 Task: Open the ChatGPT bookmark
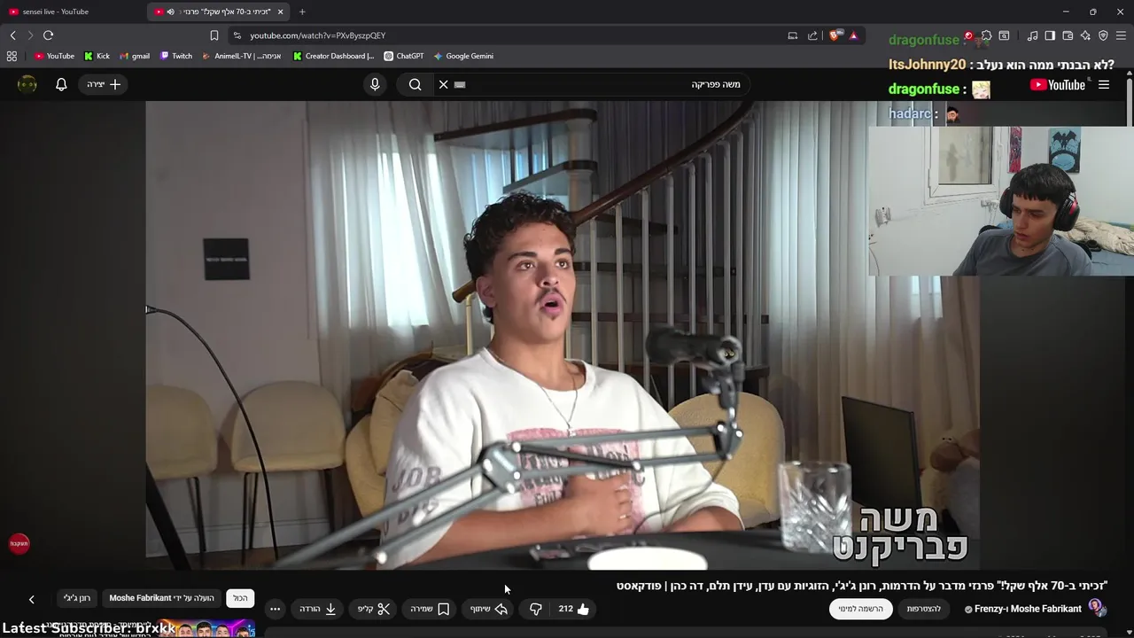tap(404, 56)
